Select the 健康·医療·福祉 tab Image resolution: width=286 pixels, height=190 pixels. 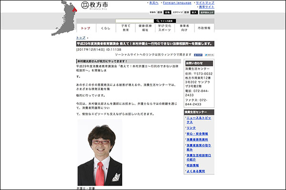coord(145,28)
